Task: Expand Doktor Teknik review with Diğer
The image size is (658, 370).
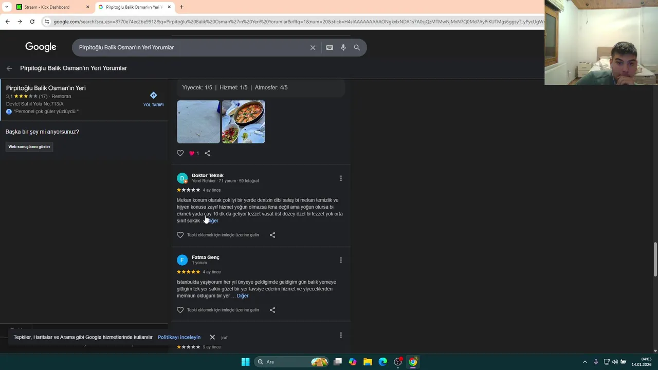Action: pos(212,220)
